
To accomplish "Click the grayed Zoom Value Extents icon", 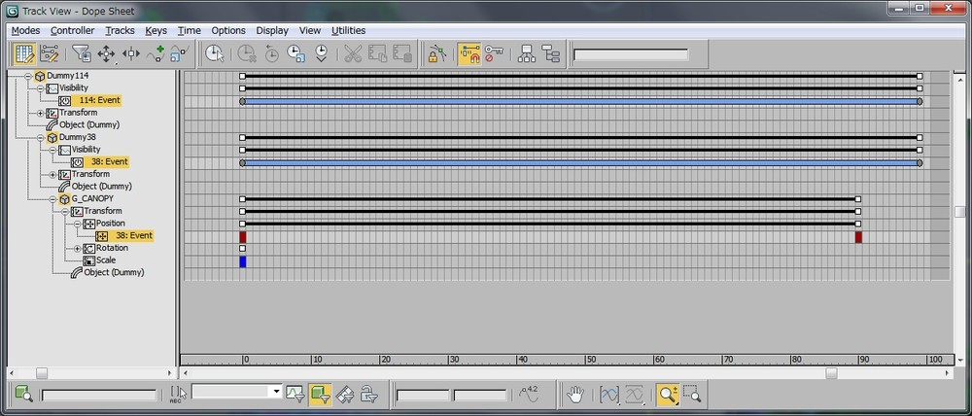I will (635, 395).
